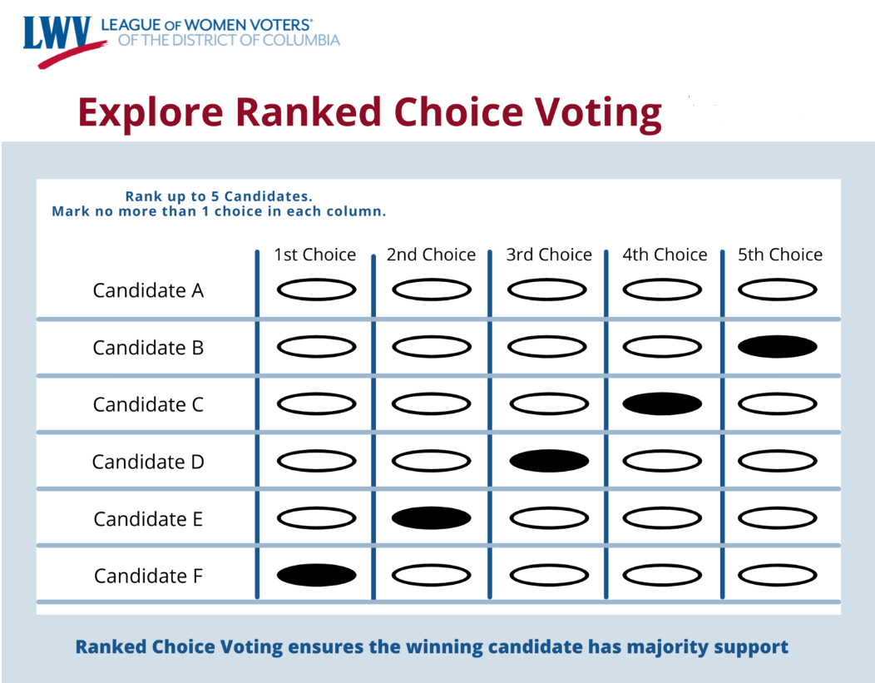Click the League of Women Voters text

206,25
